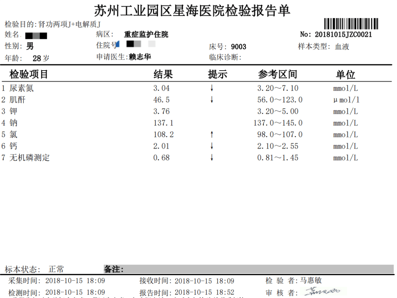The image size is (397, 298).
Task: Click specimen status value 正常
Action: [x=56, y=269]
